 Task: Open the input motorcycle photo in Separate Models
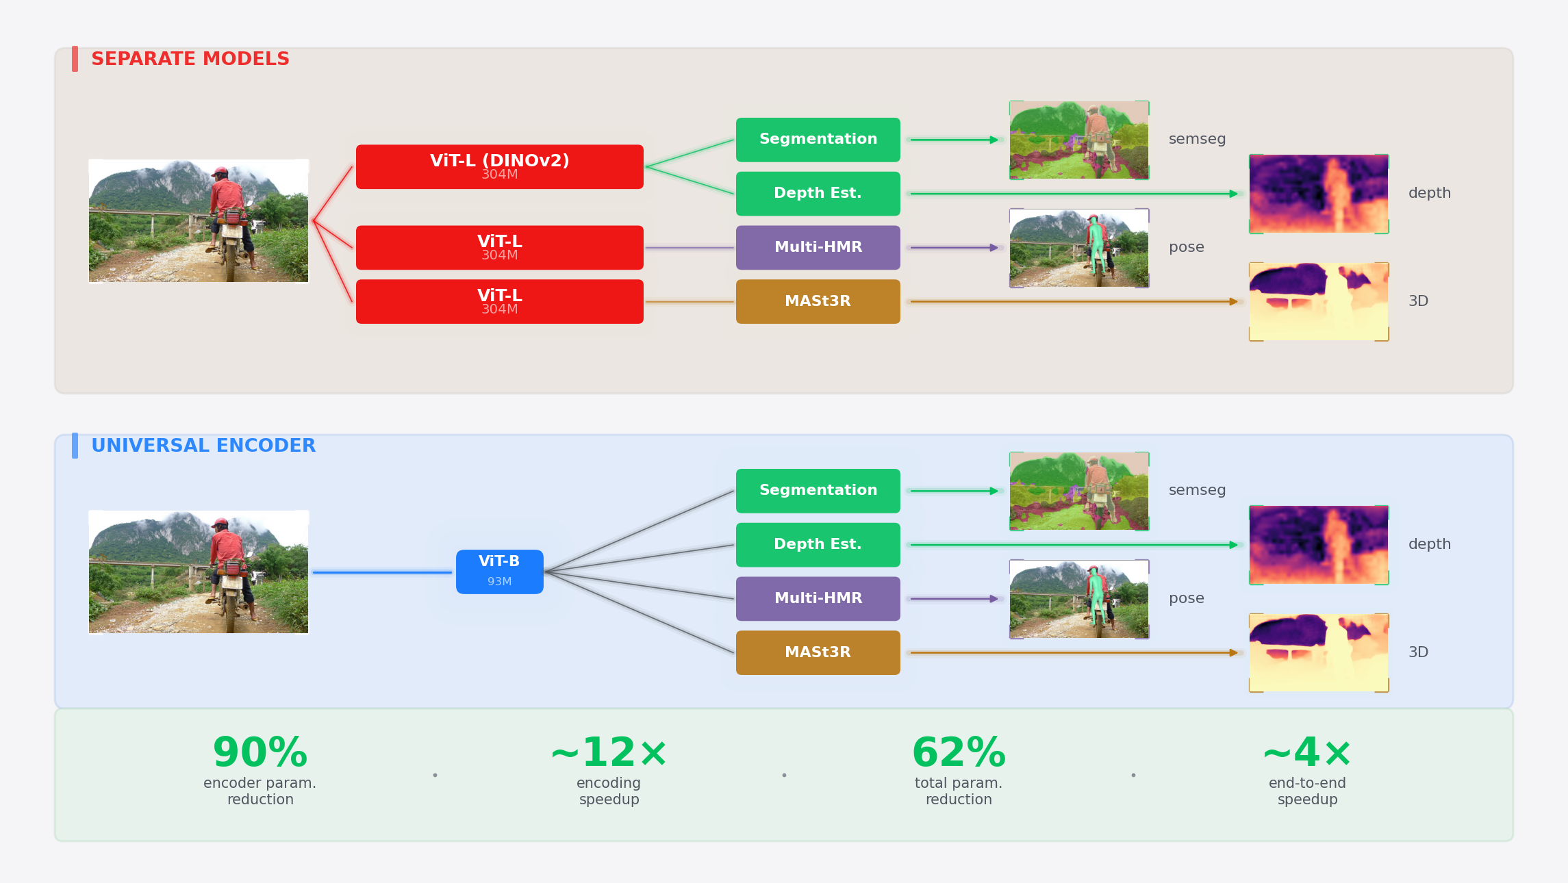(199, 220)
